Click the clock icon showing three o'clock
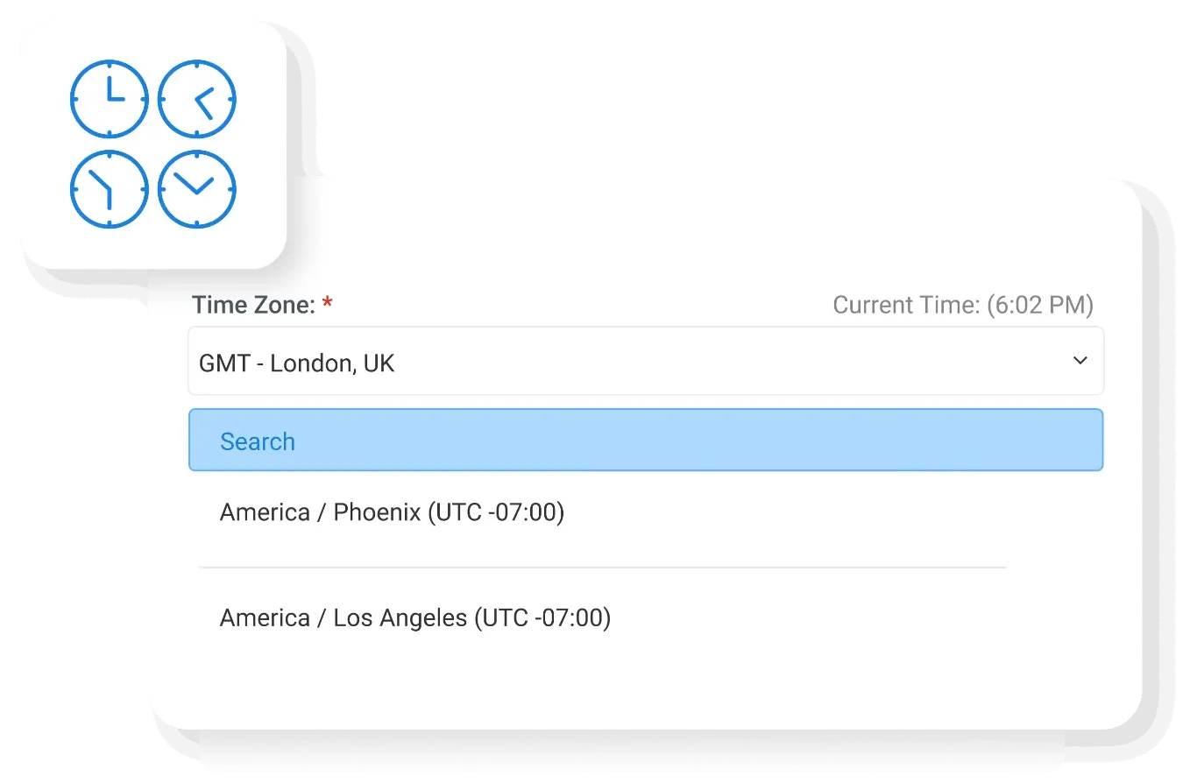1197x783 pixels. point(110,99)
